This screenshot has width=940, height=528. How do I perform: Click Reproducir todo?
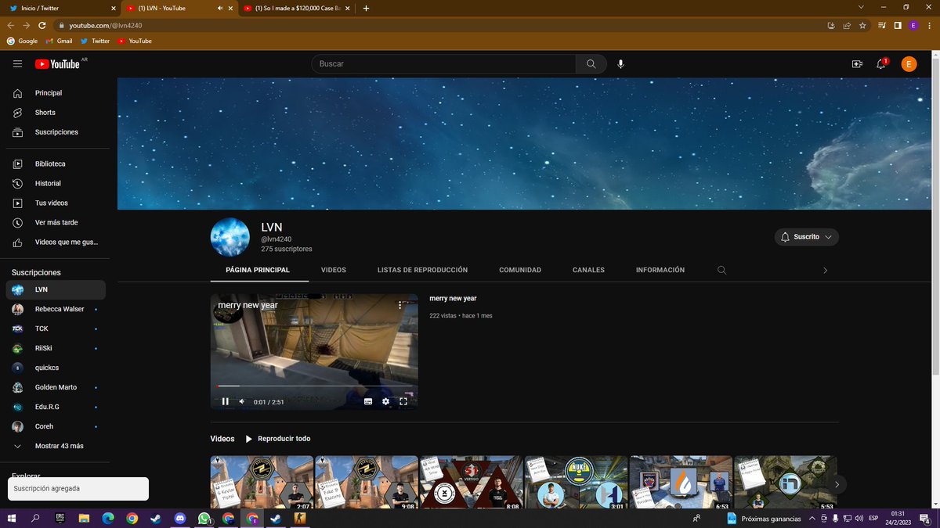click(x=277, y=439)
